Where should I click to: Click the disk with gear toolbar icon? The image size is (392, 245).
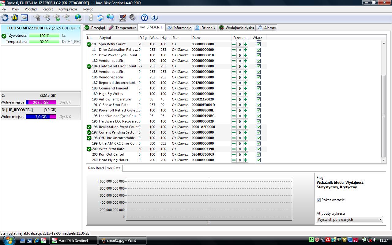click(x=37, y=18)
